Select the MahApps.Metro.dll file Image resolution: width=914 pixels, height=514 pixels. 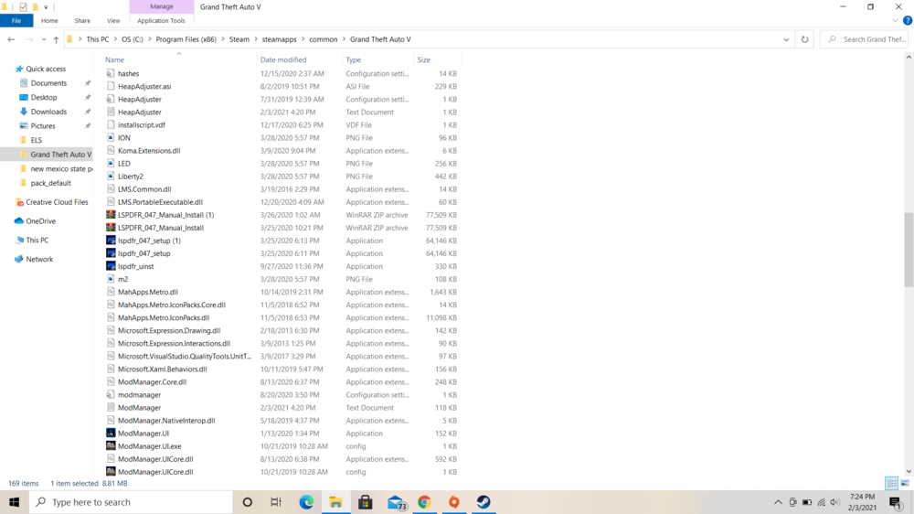pyautogui.click(x=147, y=292)
